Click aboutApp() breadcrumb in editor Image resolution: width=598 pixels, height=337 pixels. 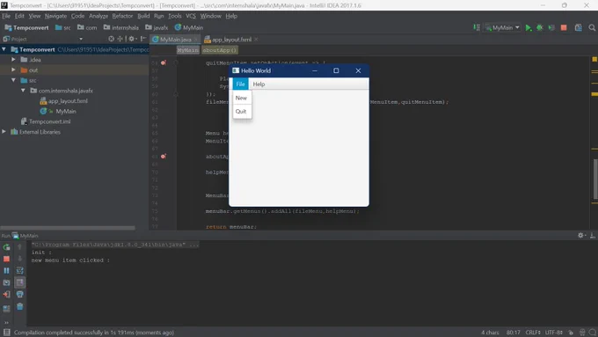click(220, 50)
